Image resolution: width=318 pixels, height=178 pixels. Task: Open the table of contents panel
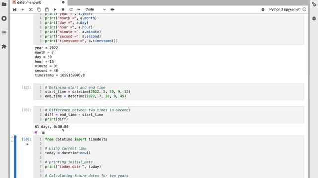click(x=4, y=33)
